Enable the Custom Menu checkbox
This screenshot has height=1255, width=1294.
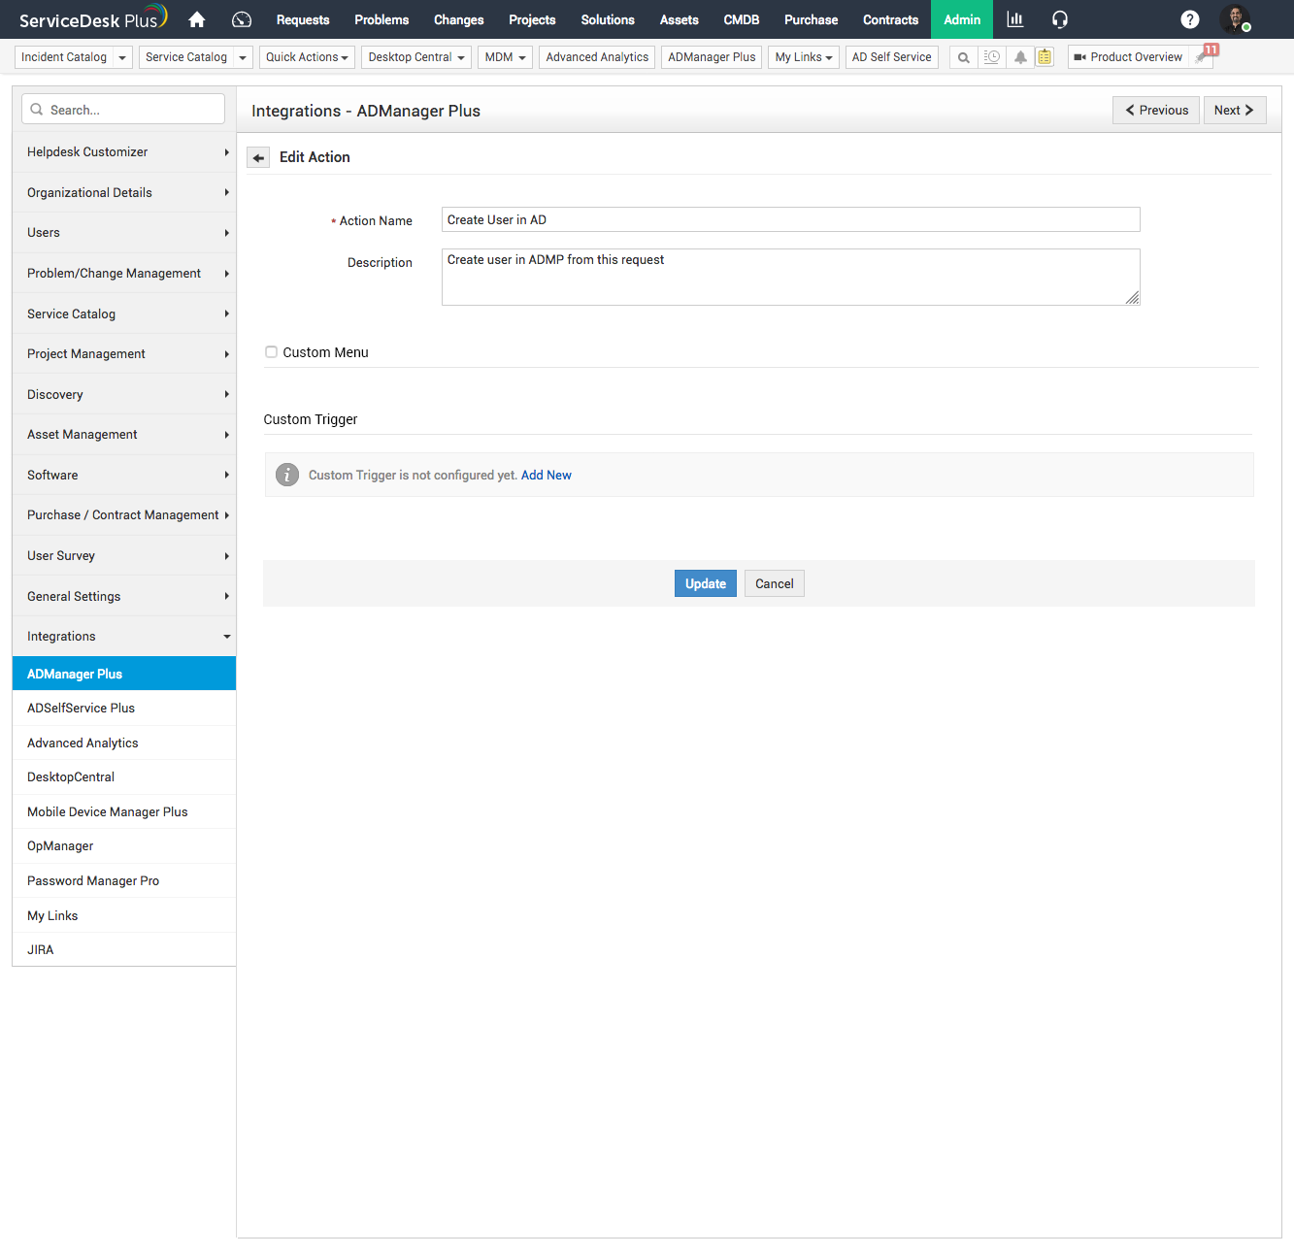coord(271,351)
